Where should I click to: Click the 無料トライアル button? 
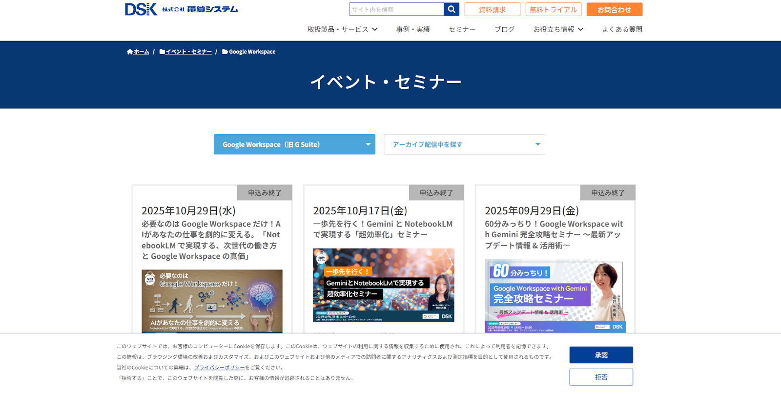click(x=554, y=9)
